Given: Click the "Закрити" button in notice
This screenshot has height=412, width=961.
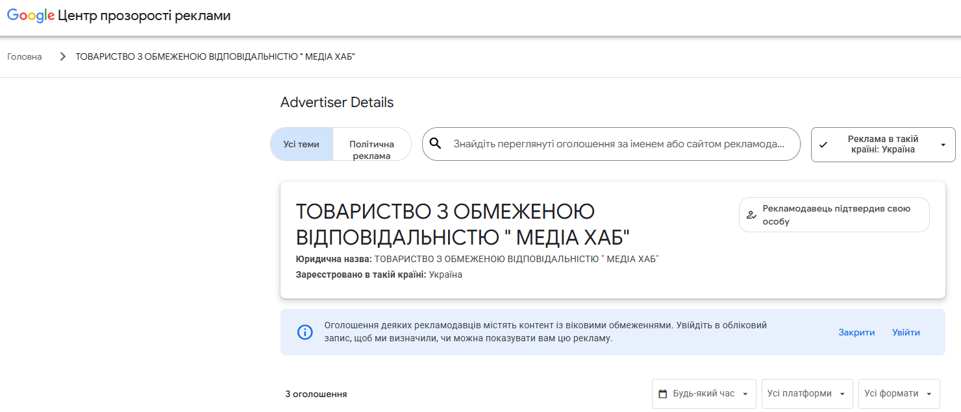Looking at the screenshot, I should pyautogui.click(x=856, y=332).
